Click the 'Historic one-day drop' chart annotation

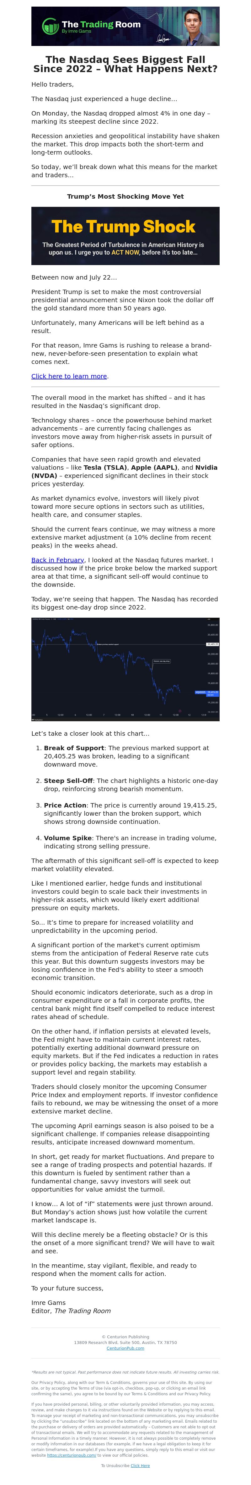coord(161,660)
